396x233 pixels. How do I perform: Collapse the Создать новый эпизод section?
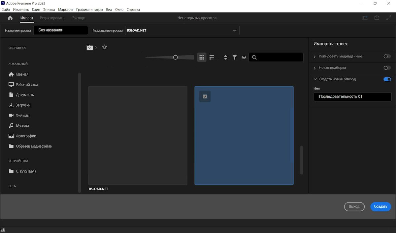click(x=314, y=79)
